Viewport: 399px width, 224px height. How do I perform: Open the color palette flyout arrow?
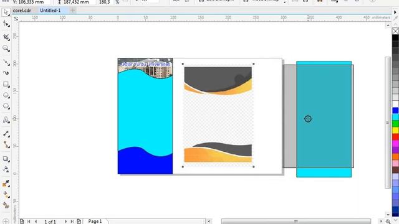(395, 12)
